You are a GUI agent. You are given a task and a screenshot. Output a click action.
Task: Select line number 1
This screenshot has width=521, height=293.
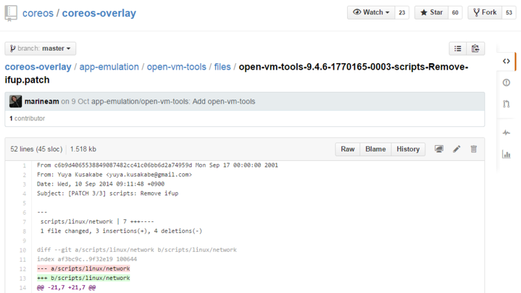(24, 165)
